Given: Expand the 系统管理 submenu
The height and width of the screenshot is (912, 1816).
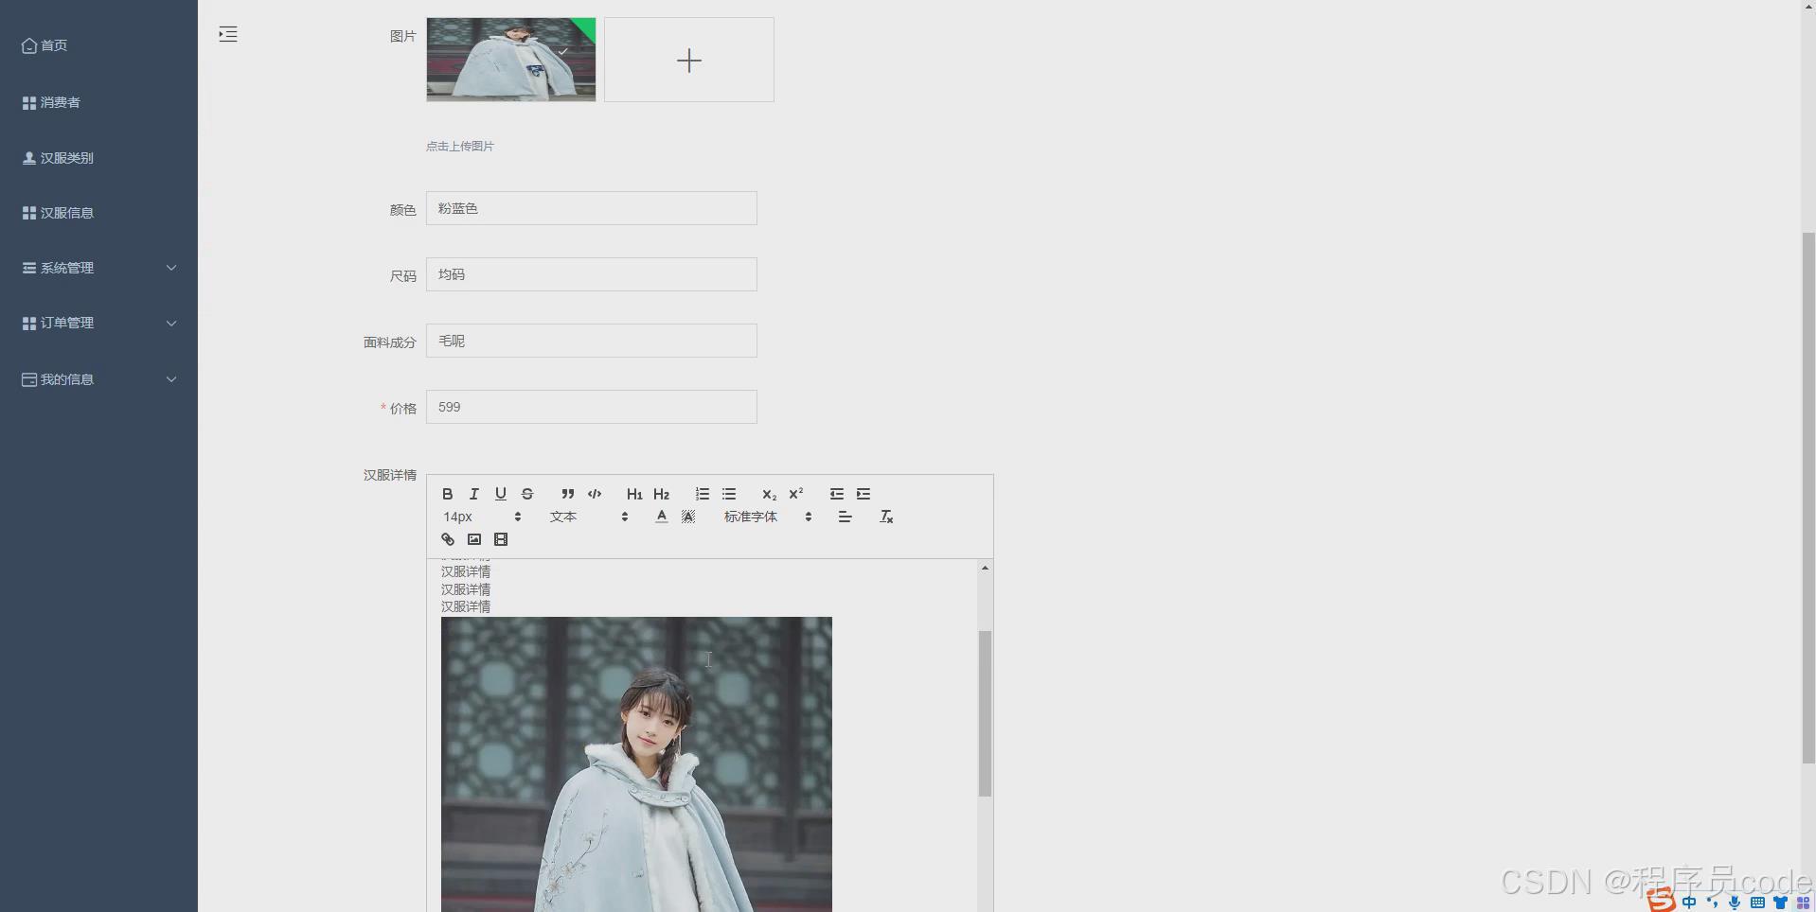Looking at the screenshot, I should coord(98,268).
